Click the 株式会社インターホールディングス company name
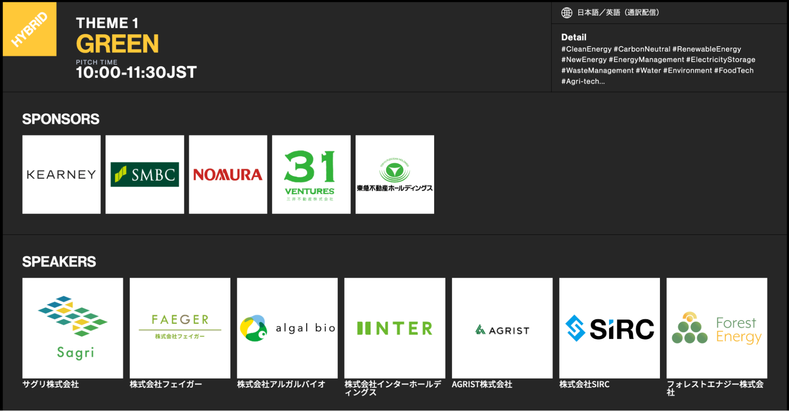 click(x=393, y=388)
